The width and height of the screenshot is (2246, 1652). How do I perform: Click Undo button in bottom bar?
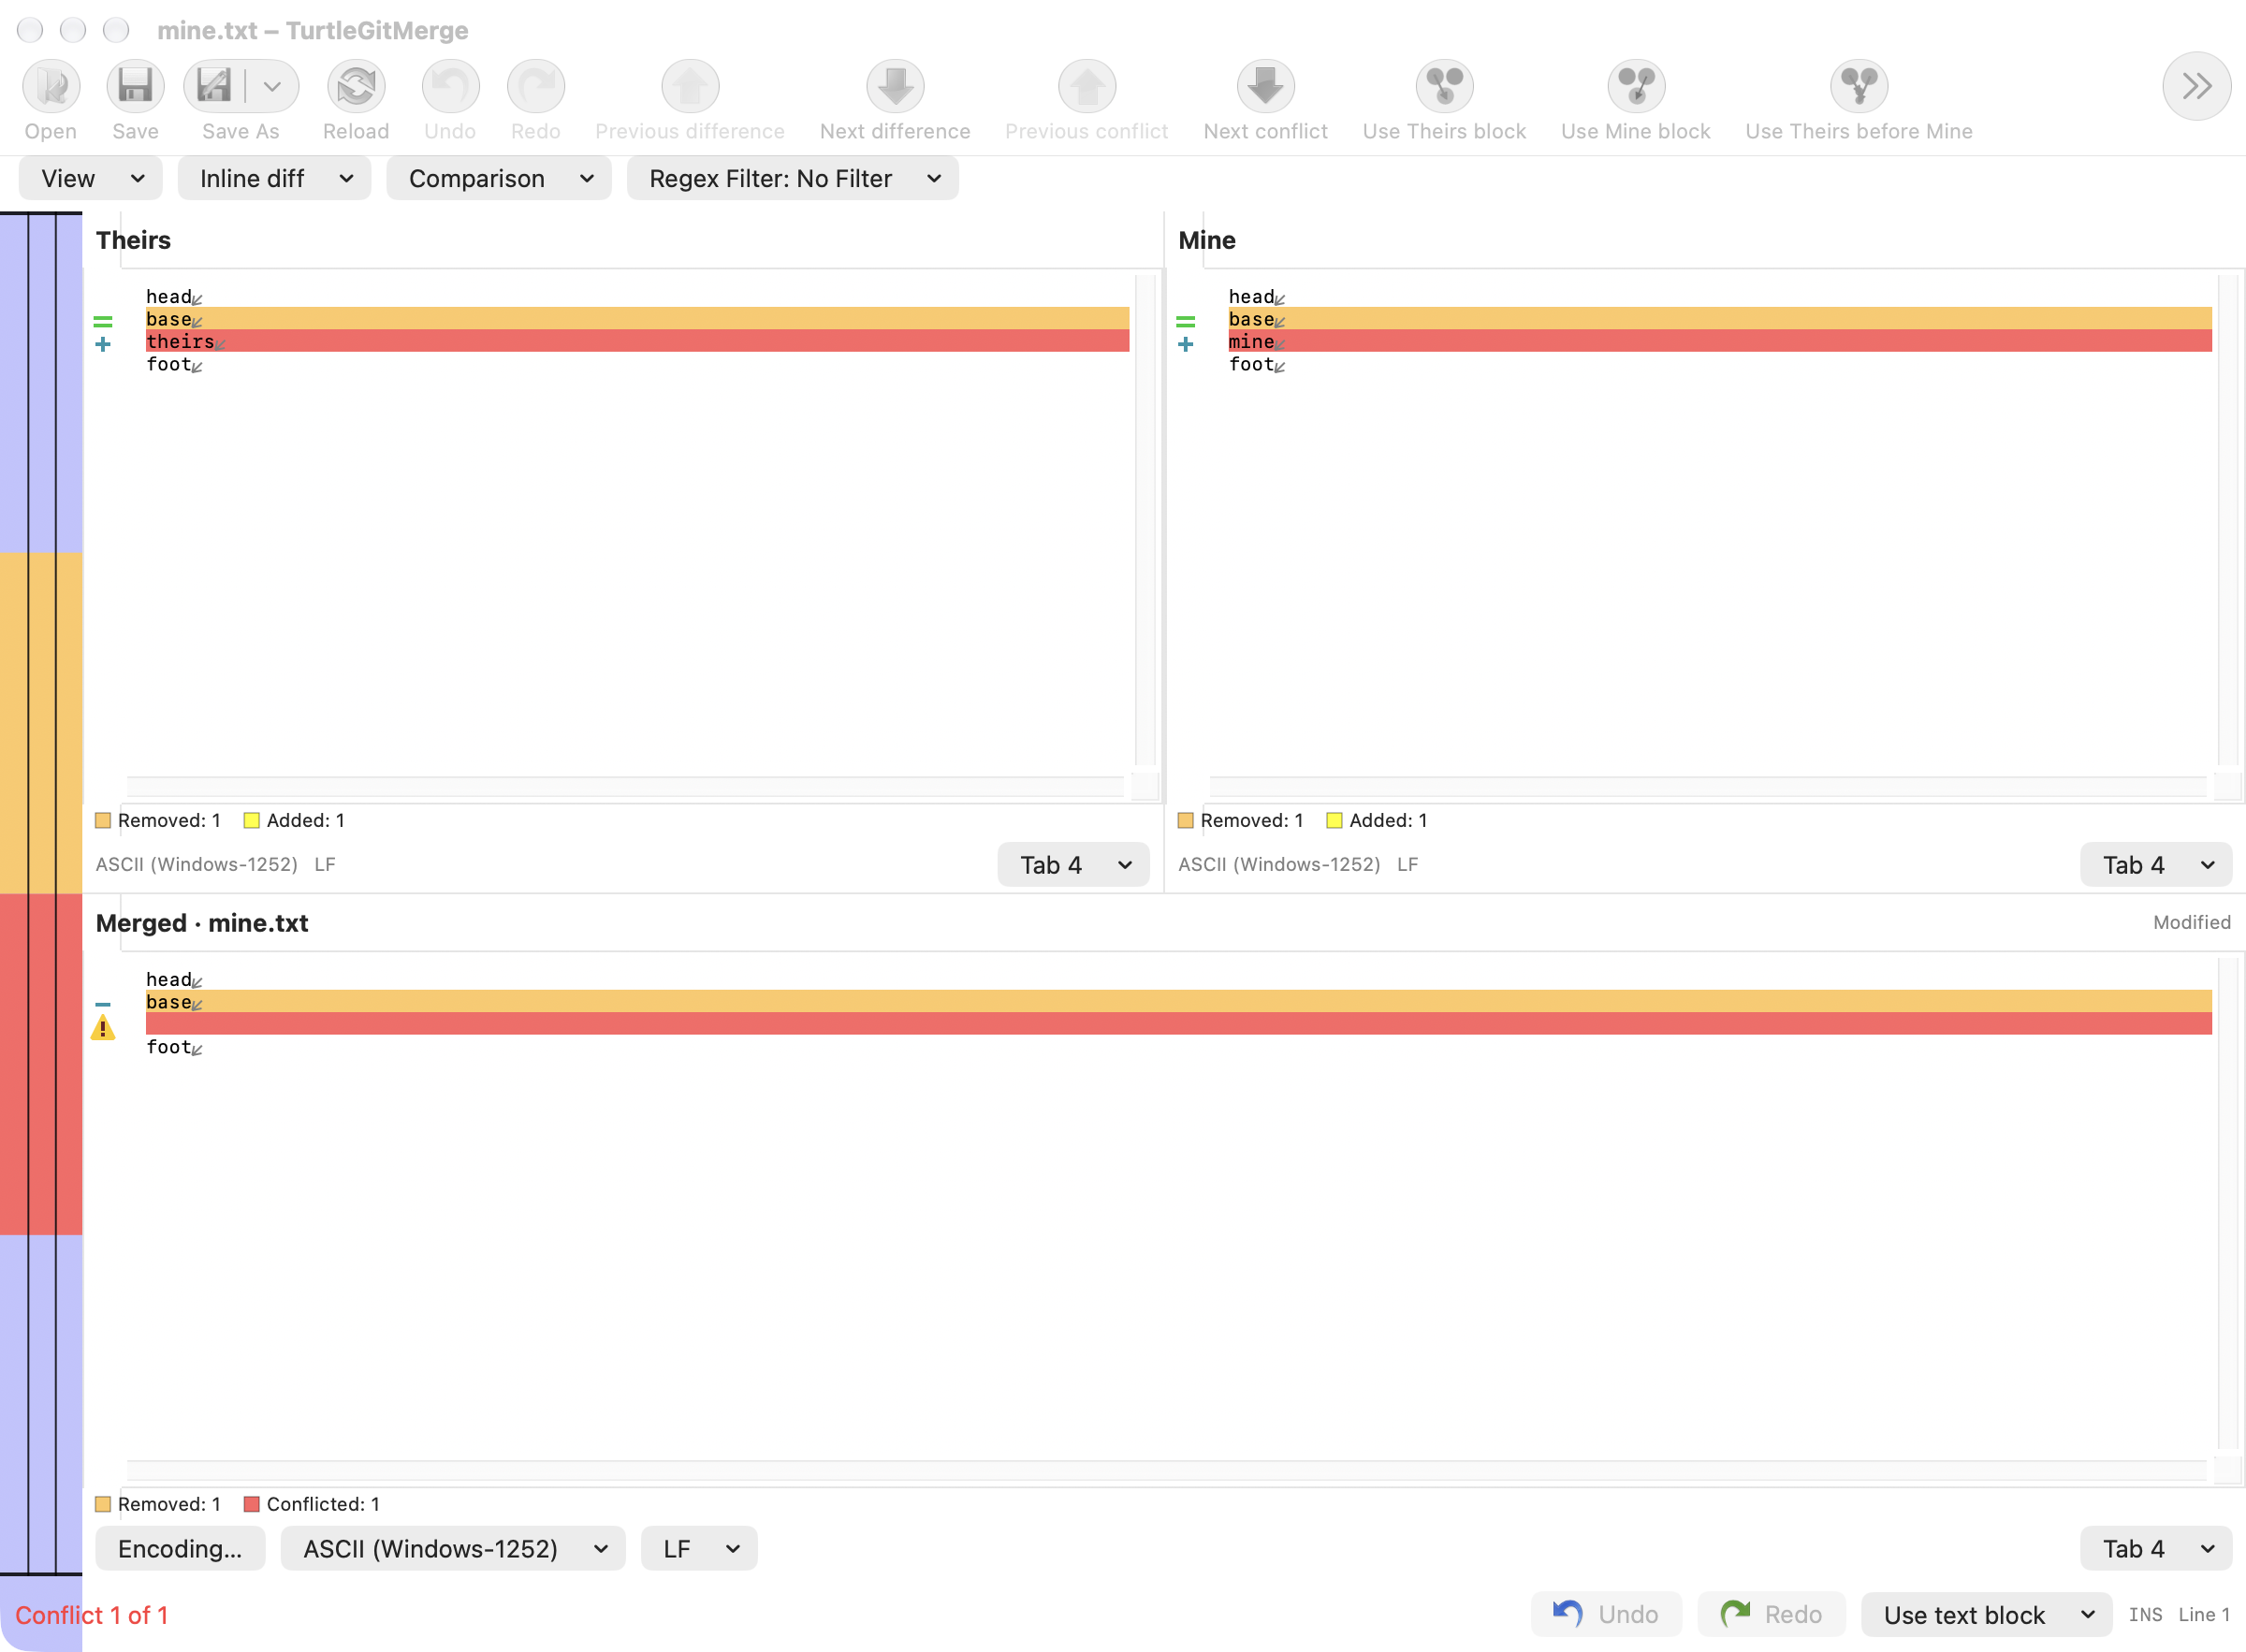(x=1607, y=1615)
